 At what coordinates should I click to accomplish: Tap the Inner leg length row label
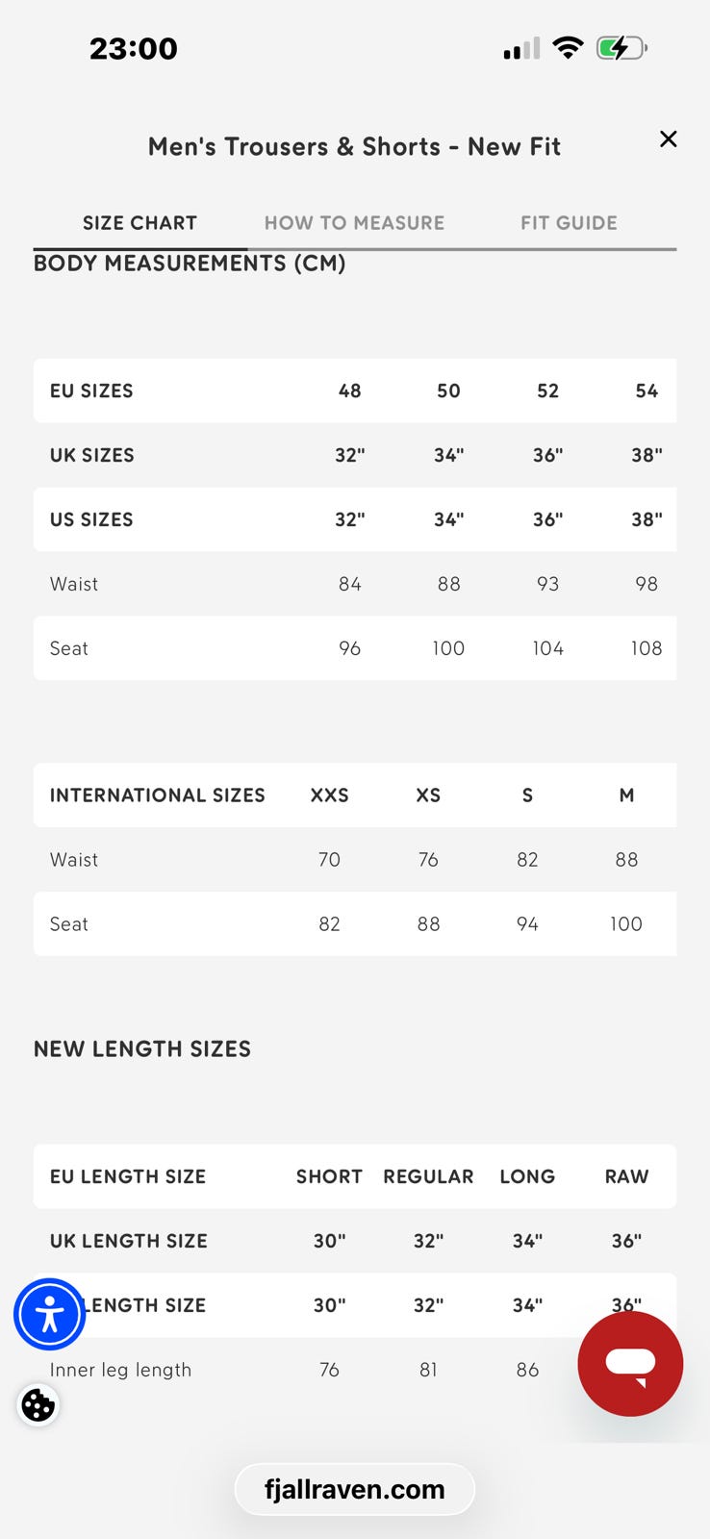pos(120,1370)
